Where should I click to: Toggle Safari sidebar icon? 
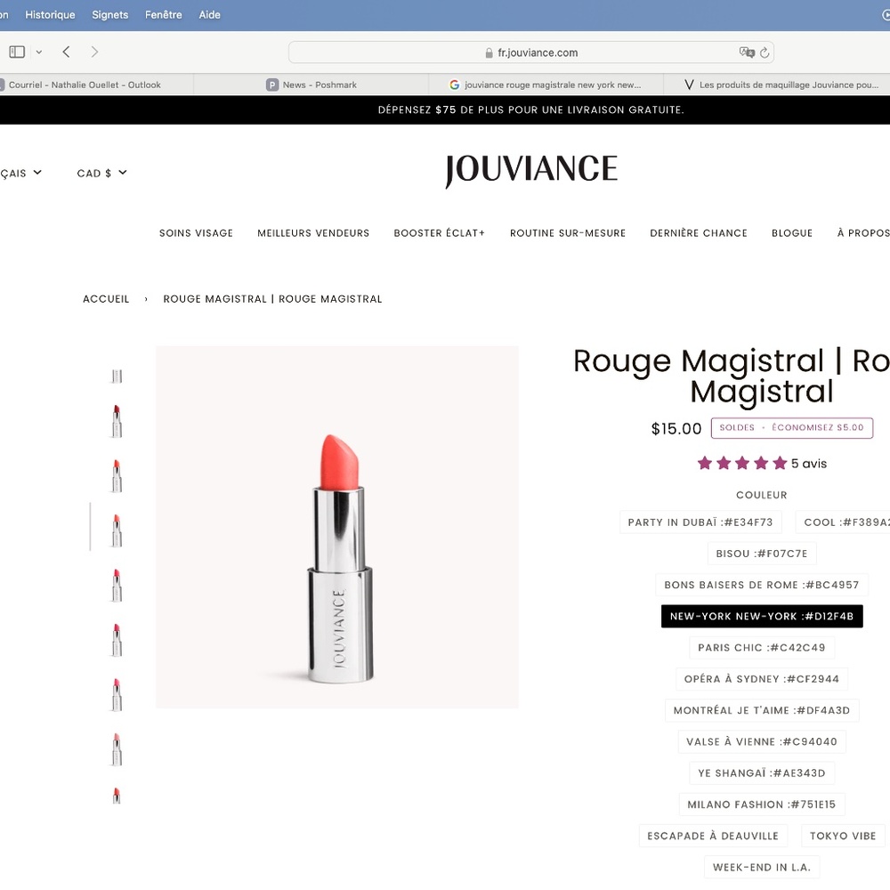pyautogui.click(x=17, y=53)
